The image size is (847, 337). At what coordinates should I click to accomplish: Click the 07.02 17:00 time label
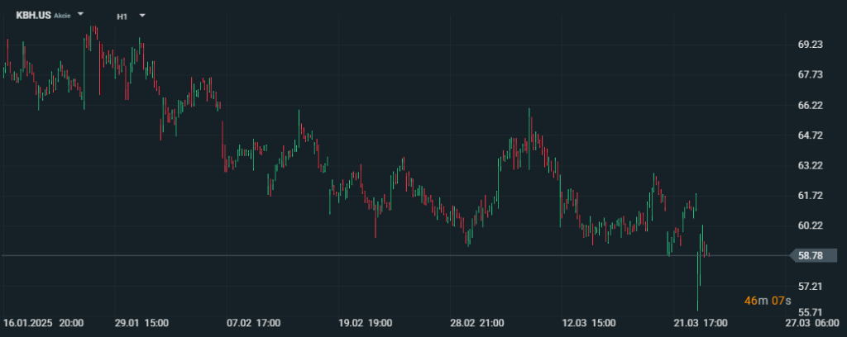tap(253, 323)
